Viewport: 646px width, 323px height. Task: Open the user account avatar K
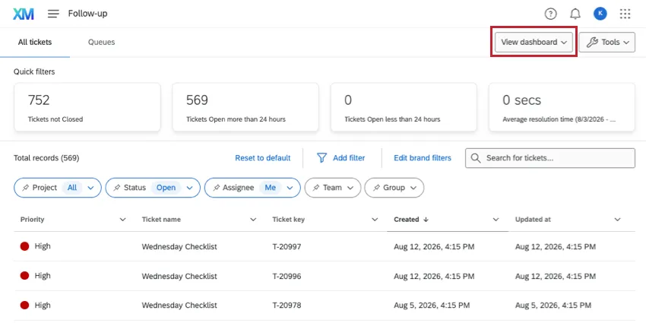(600, 14)
